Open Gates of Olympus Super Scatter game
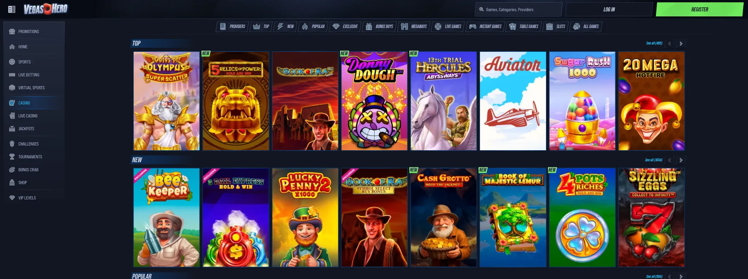 point(167,101)
